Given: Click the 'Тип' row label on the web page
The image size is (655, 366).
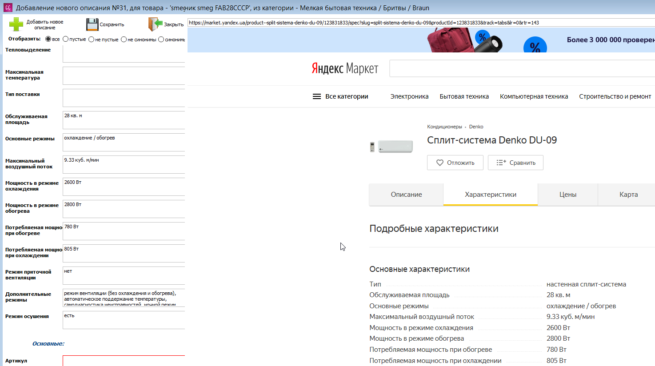Looking at the screenshot, I should (x=375, y=284).
